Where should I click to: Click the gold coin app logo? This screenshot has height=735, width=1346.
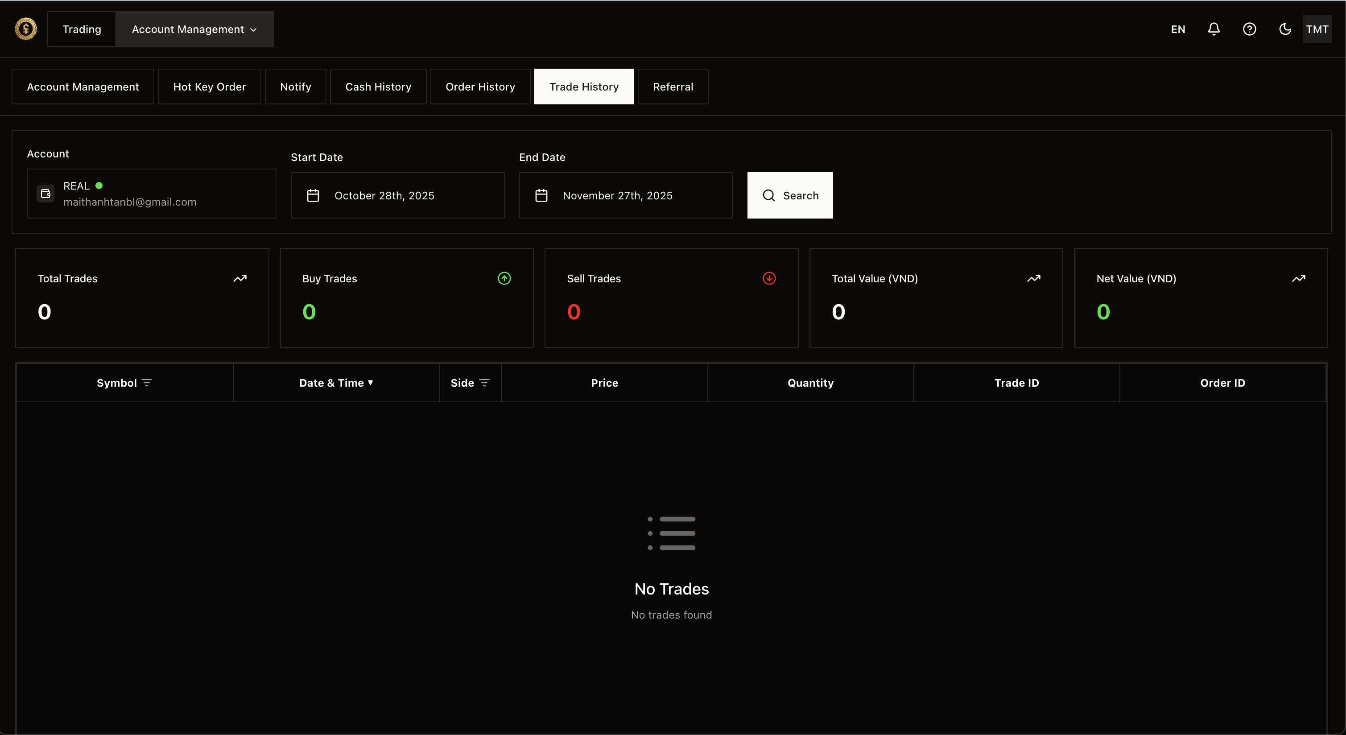[25, 29]
